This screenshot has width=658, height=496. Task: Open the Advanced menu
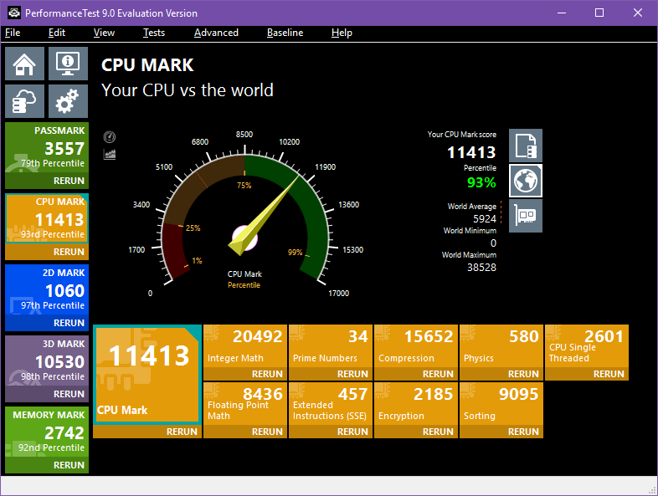216,33
